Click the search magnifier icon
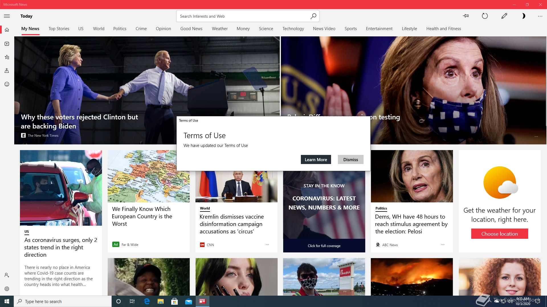Screen dimensions: 547x307 (x=313, y=16)
